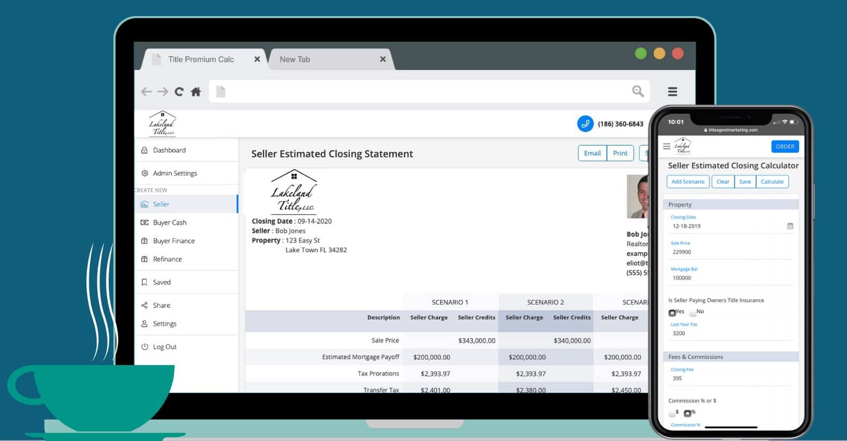Choose the % commission option

point(687,413)
